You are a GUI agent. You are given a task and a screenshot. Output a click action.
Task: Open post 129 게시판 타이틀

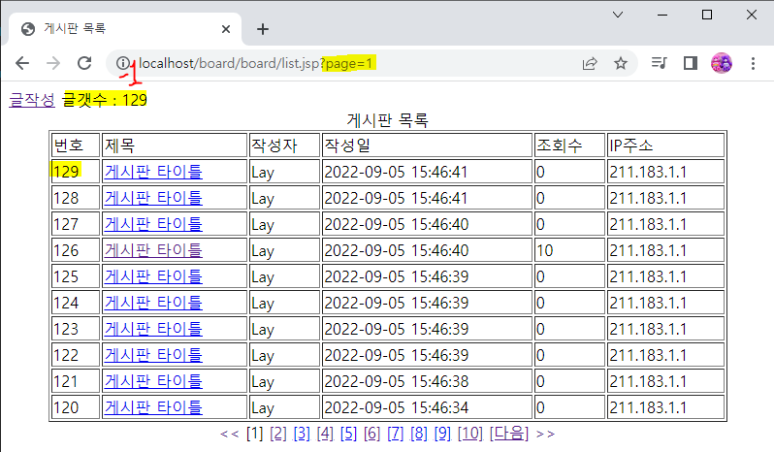[x=153, y=172]
